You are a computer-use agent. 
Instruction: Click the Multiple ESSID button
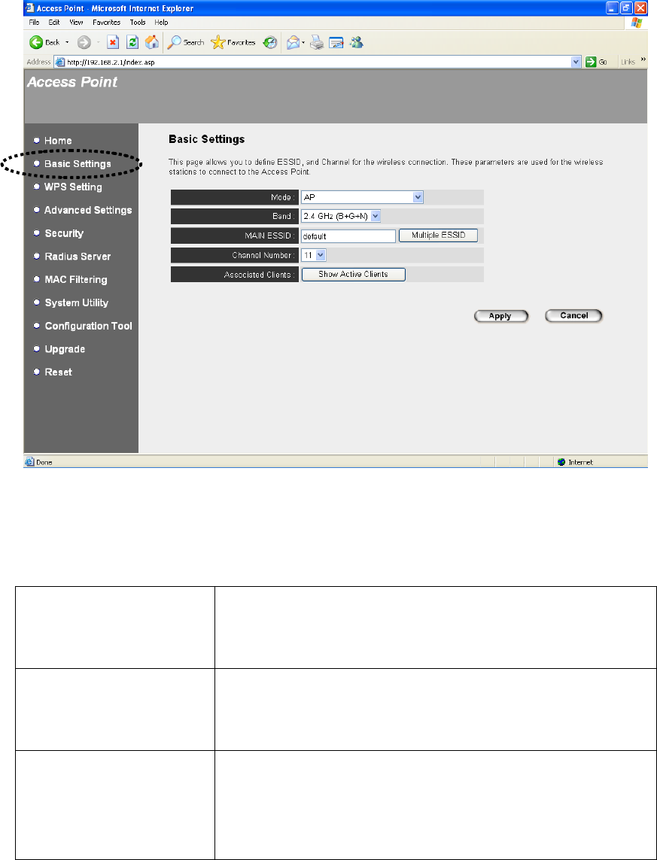pyautogui.click(x=438, y=236)
